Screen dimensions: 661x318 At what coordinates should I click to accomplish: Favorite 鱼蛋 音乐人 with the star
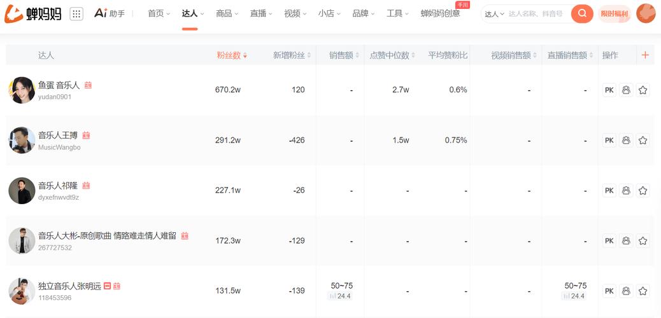643,90
